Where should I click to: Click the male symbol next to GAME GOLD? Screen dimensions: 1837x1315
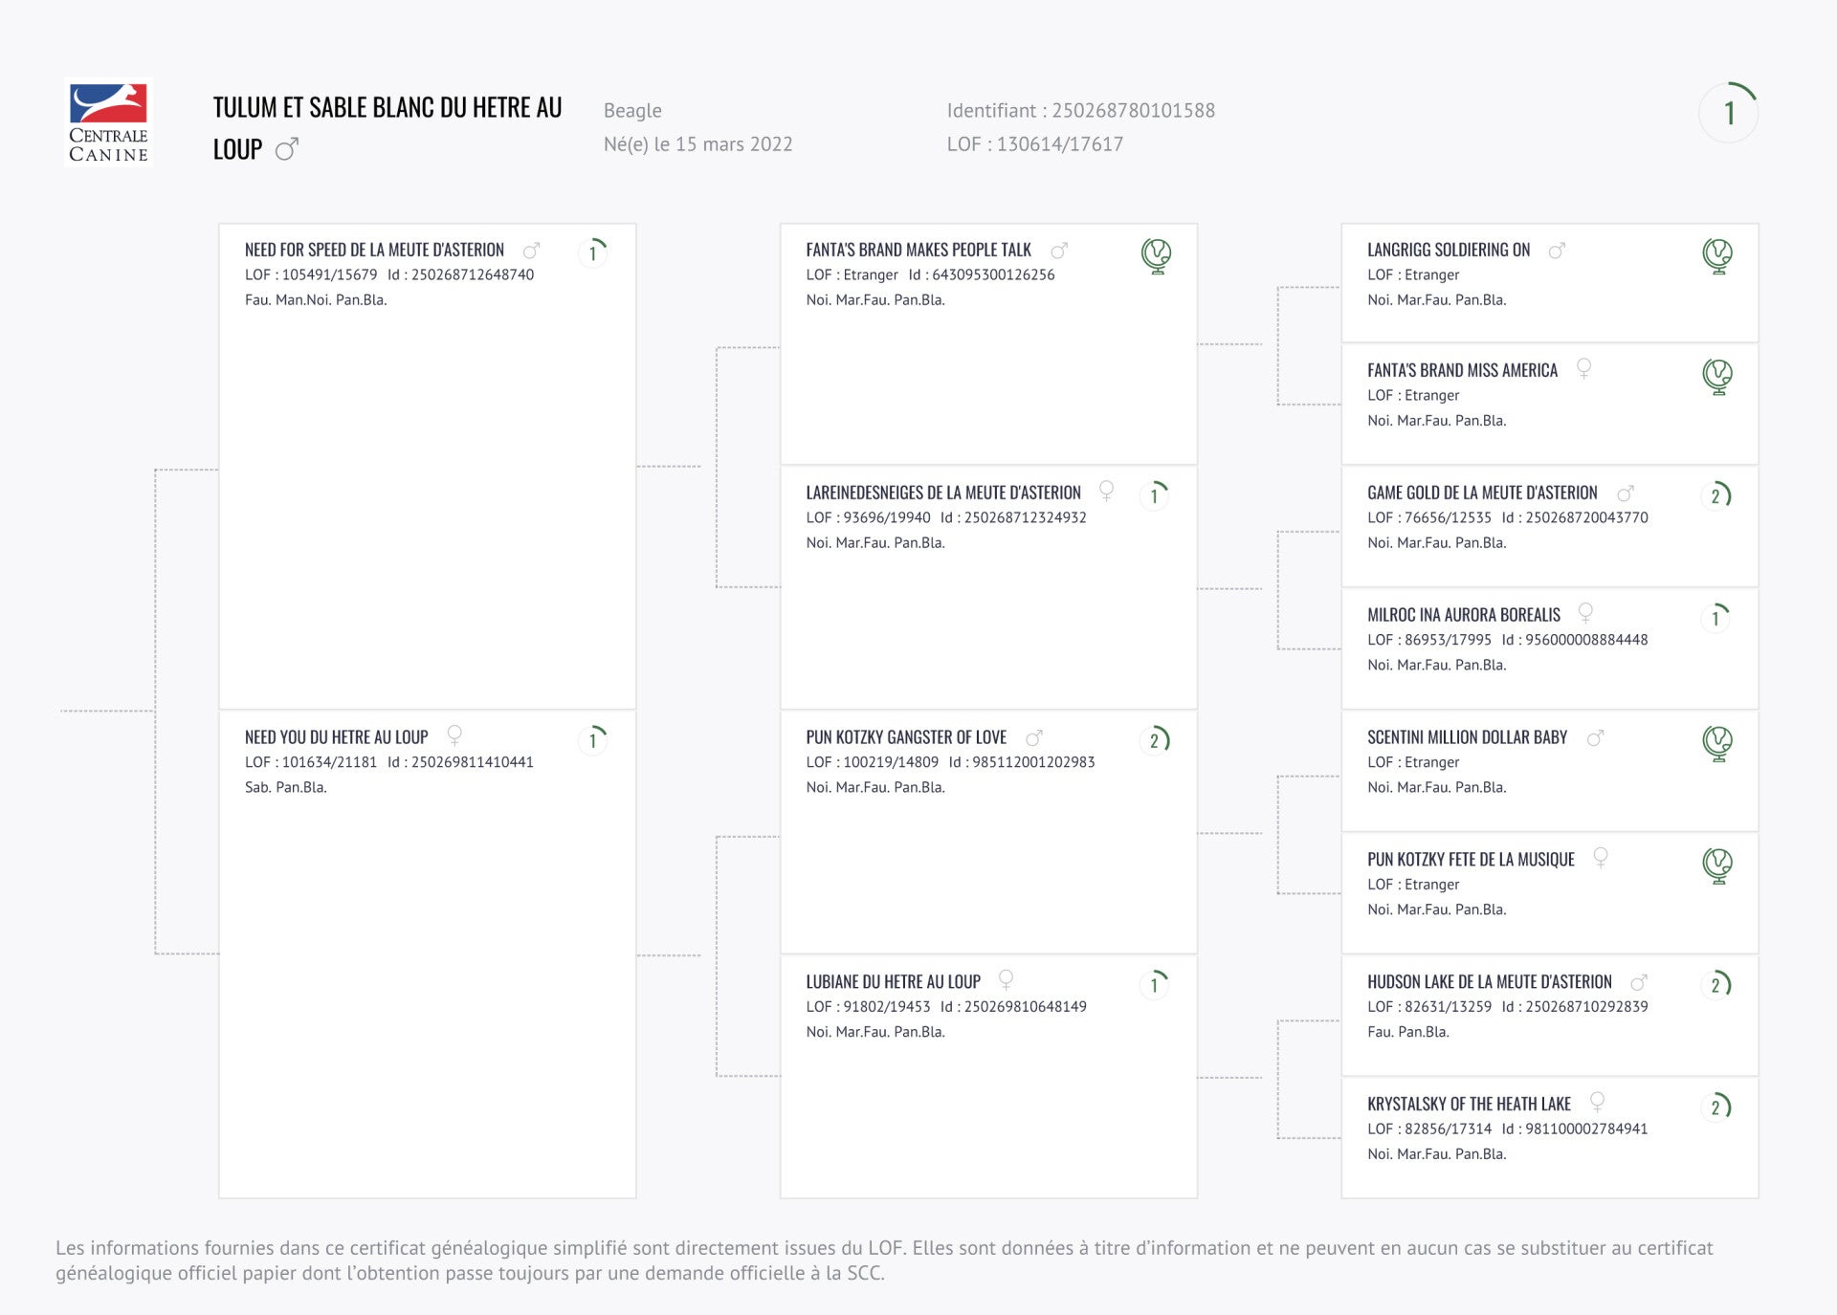[1625, 493]
